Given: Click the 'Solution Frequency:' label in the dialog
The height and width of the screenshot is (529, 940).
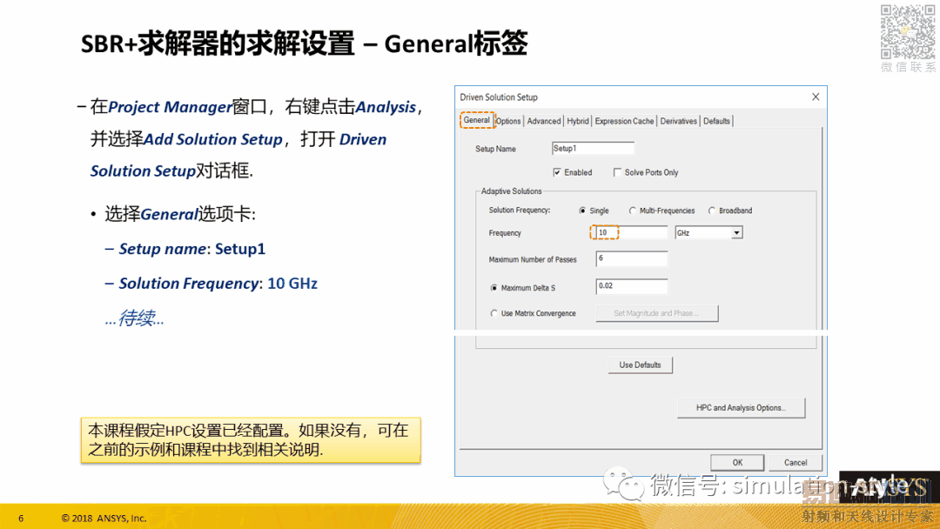Looking at the screenshot, I should [519, 211].
